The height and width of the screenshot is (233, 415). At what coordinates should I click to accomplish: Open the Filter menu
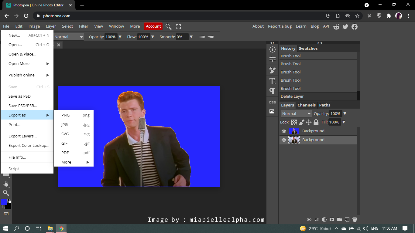click(x=84, y=26)
